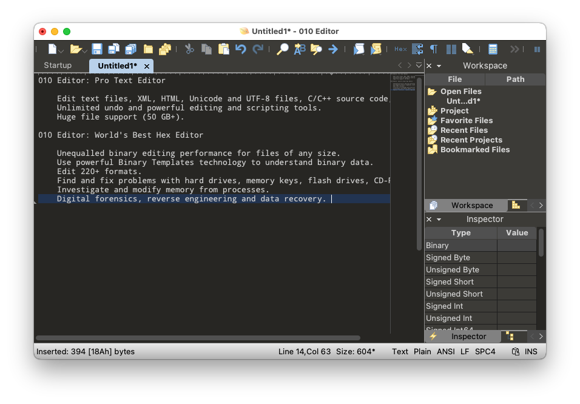Click the Copy icon in the toolbar
Viewport: 580px width, 404px height.
click(206, 49)
